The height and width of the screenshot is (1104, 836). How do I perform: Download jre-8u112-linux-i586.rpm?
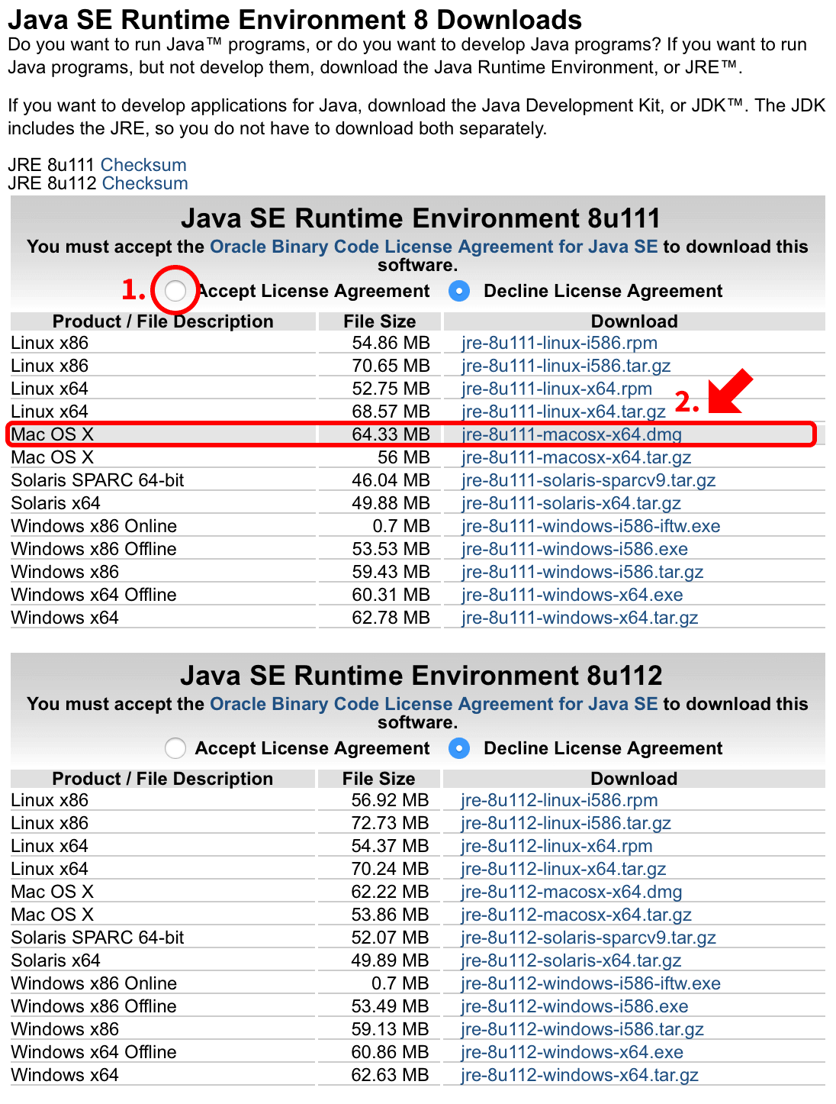(559, 800)
